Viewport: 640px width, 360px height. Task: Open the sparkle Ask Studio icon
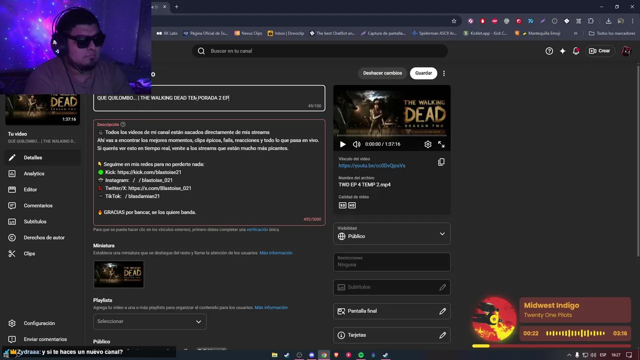pyautogui.click(x=562, y=51)
